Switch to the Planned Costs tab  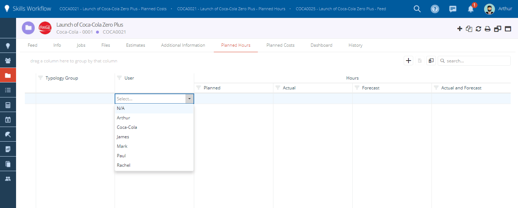[280, 45]
